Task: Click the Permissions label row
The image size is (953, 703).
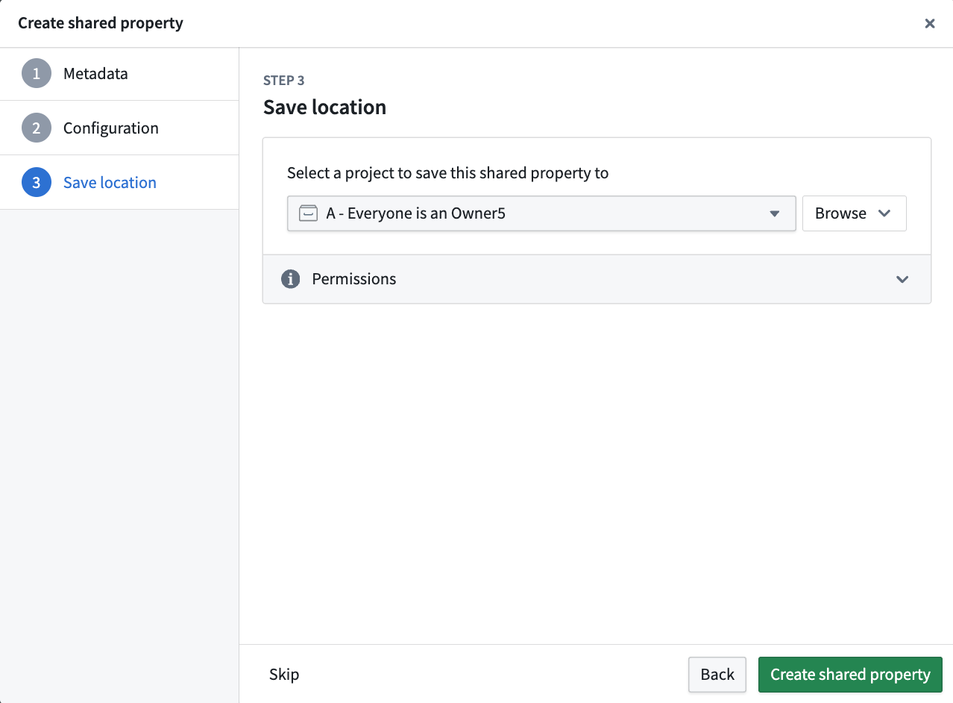Action: [x=597, y=279]
